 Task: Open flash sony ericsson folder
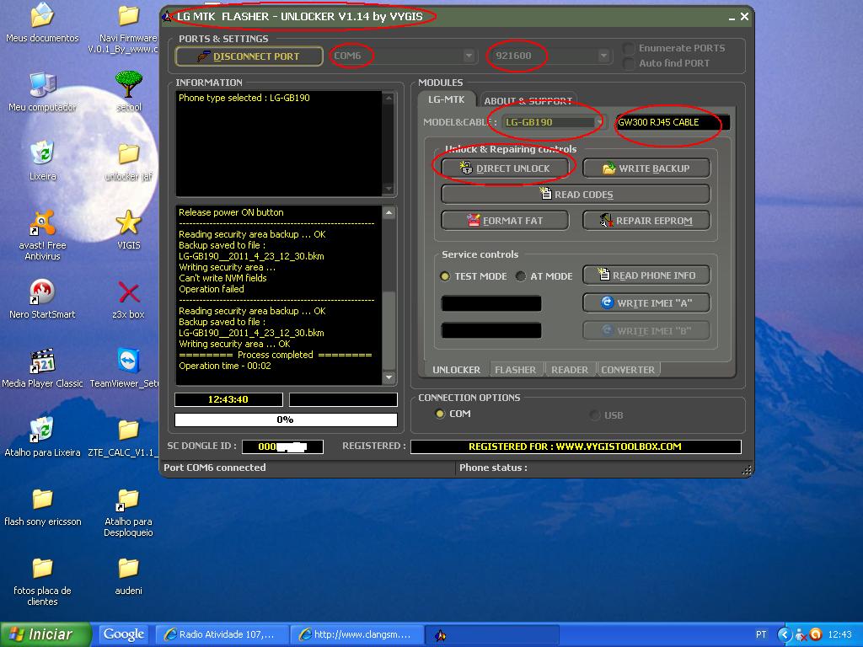coord(42,506)
